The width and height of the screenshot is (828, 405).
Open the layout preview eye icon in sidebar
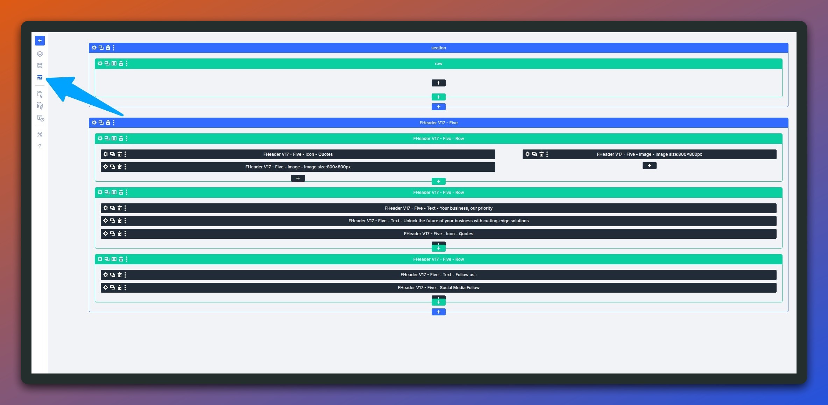(41, 118)
